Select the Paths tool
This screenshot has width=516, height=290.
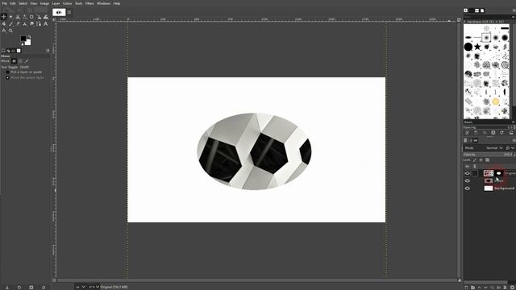39,23
